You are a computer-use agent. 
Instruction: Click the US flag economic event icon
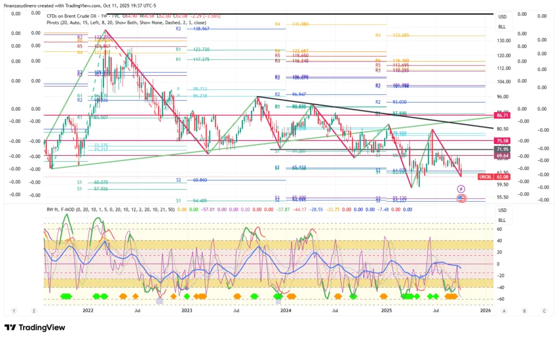point(460,198)
